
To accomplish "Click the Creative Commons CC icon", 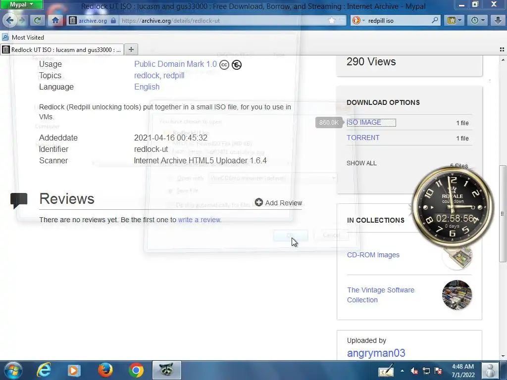I will (x=224, y=65).
